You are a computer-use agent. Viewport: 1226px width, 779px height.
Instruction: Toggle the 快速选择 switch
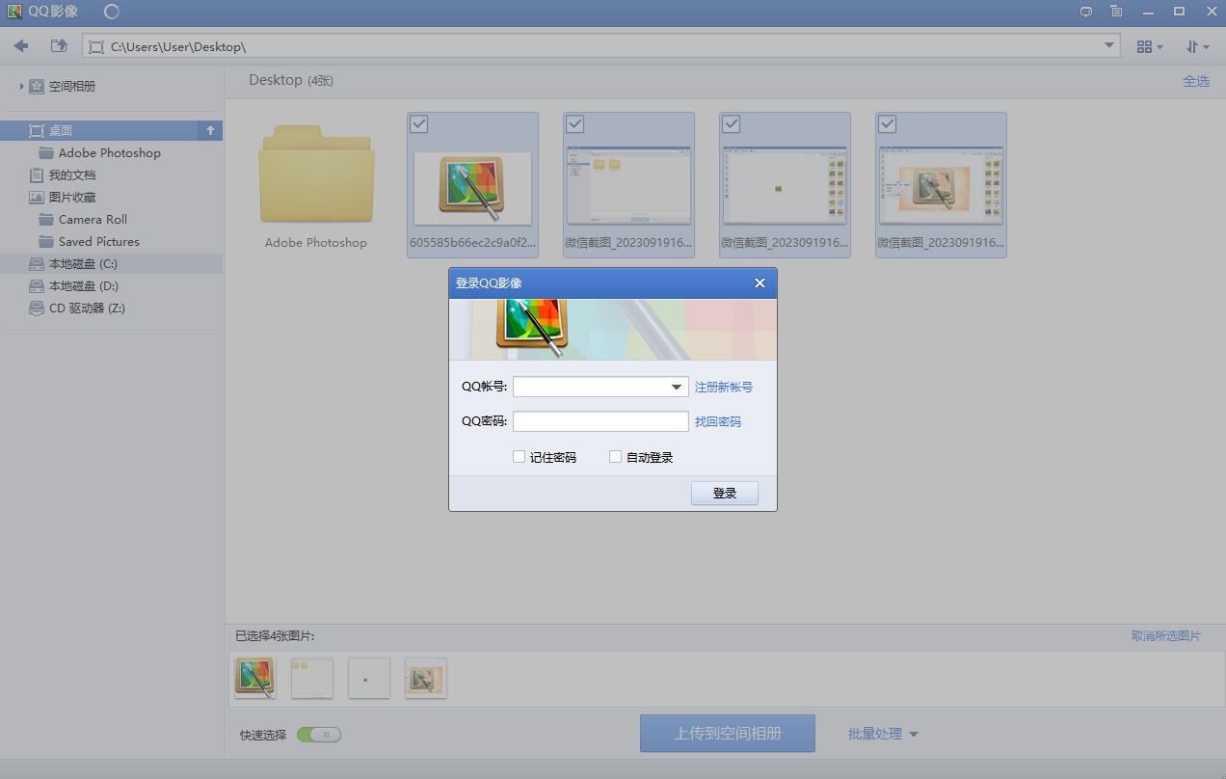pyautogui.click(x=319, y=735)
